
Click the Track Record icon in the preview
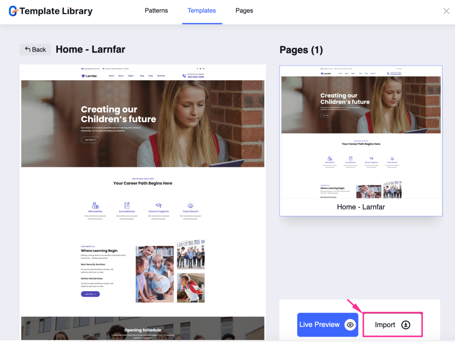pos(190,205)
